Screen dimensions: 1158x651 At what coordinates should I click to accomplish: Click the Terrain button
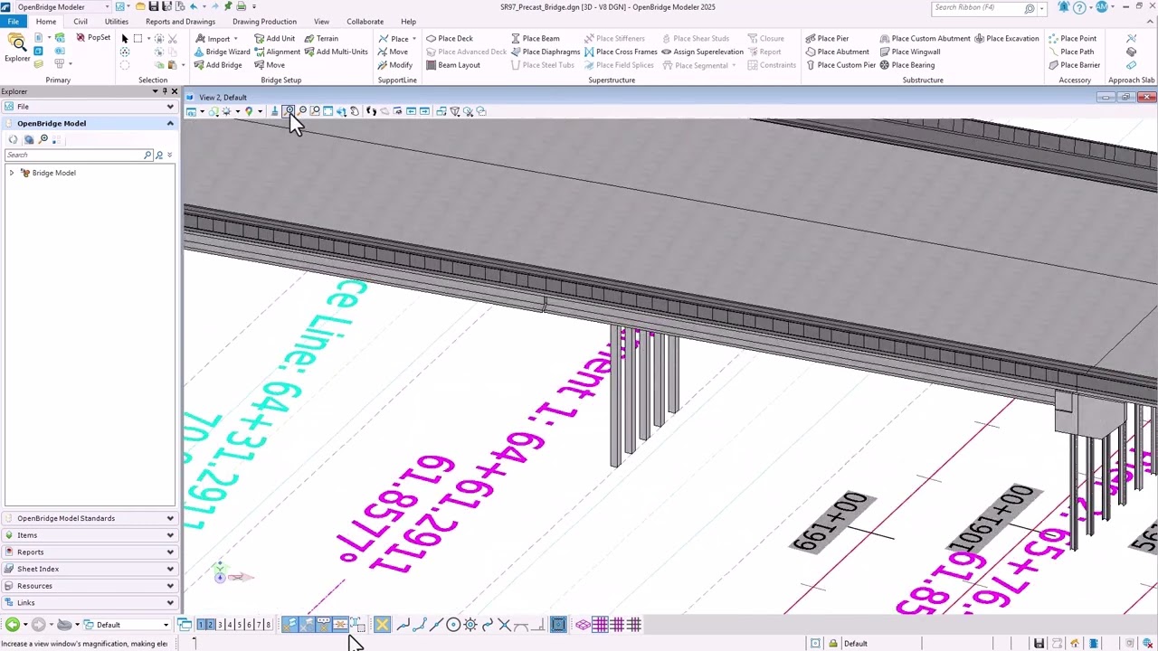coord(321,39)
